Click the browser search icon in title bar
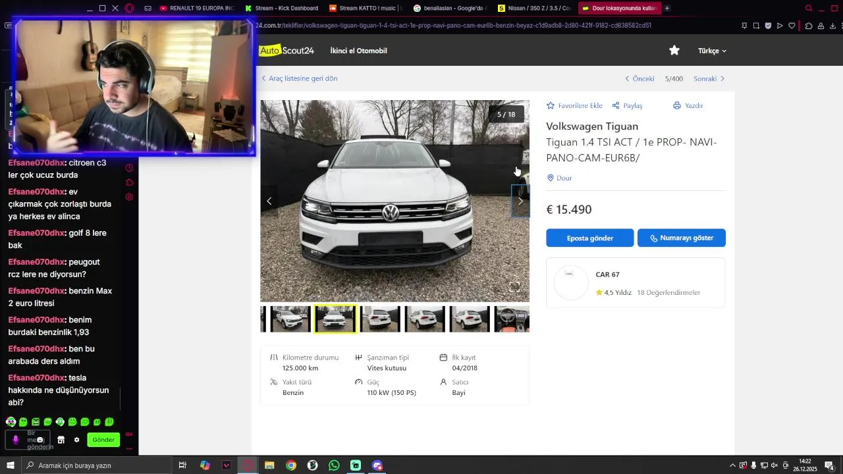The image size is (843, 474). pos(809,8)
